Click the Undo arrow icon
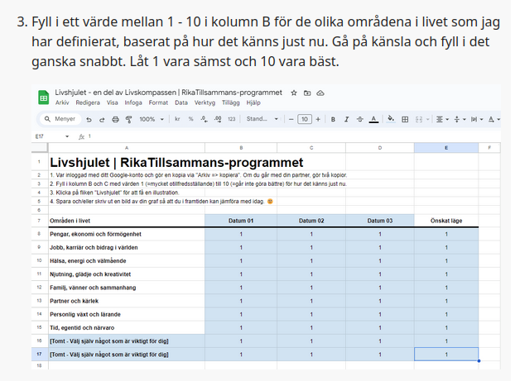515x381 pixels. coord(89,120)
